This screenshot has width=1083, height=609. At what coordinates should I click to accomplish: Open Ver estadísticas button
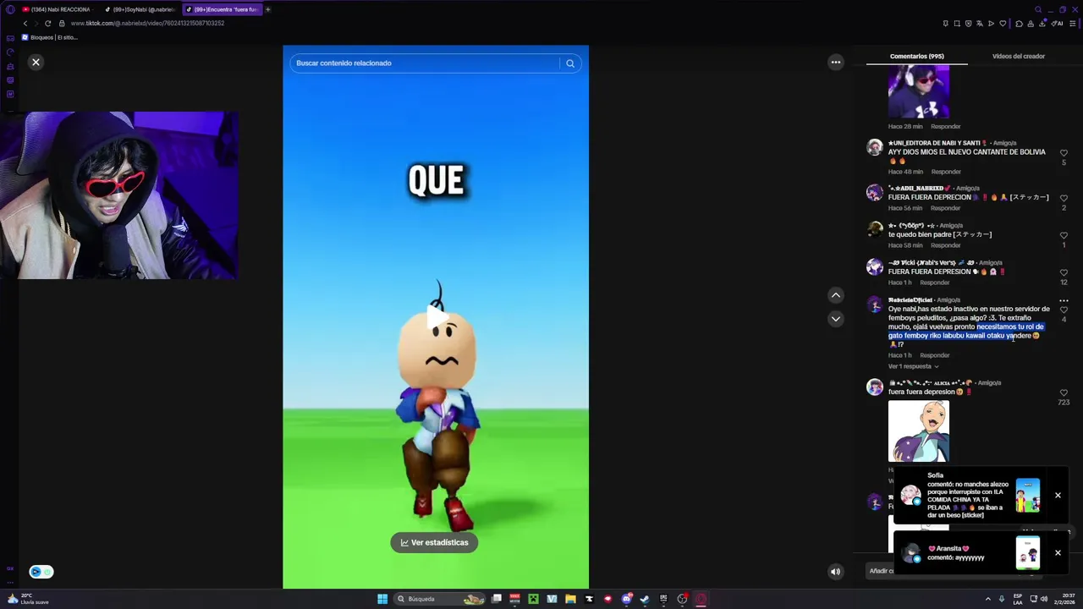point(434,542)
